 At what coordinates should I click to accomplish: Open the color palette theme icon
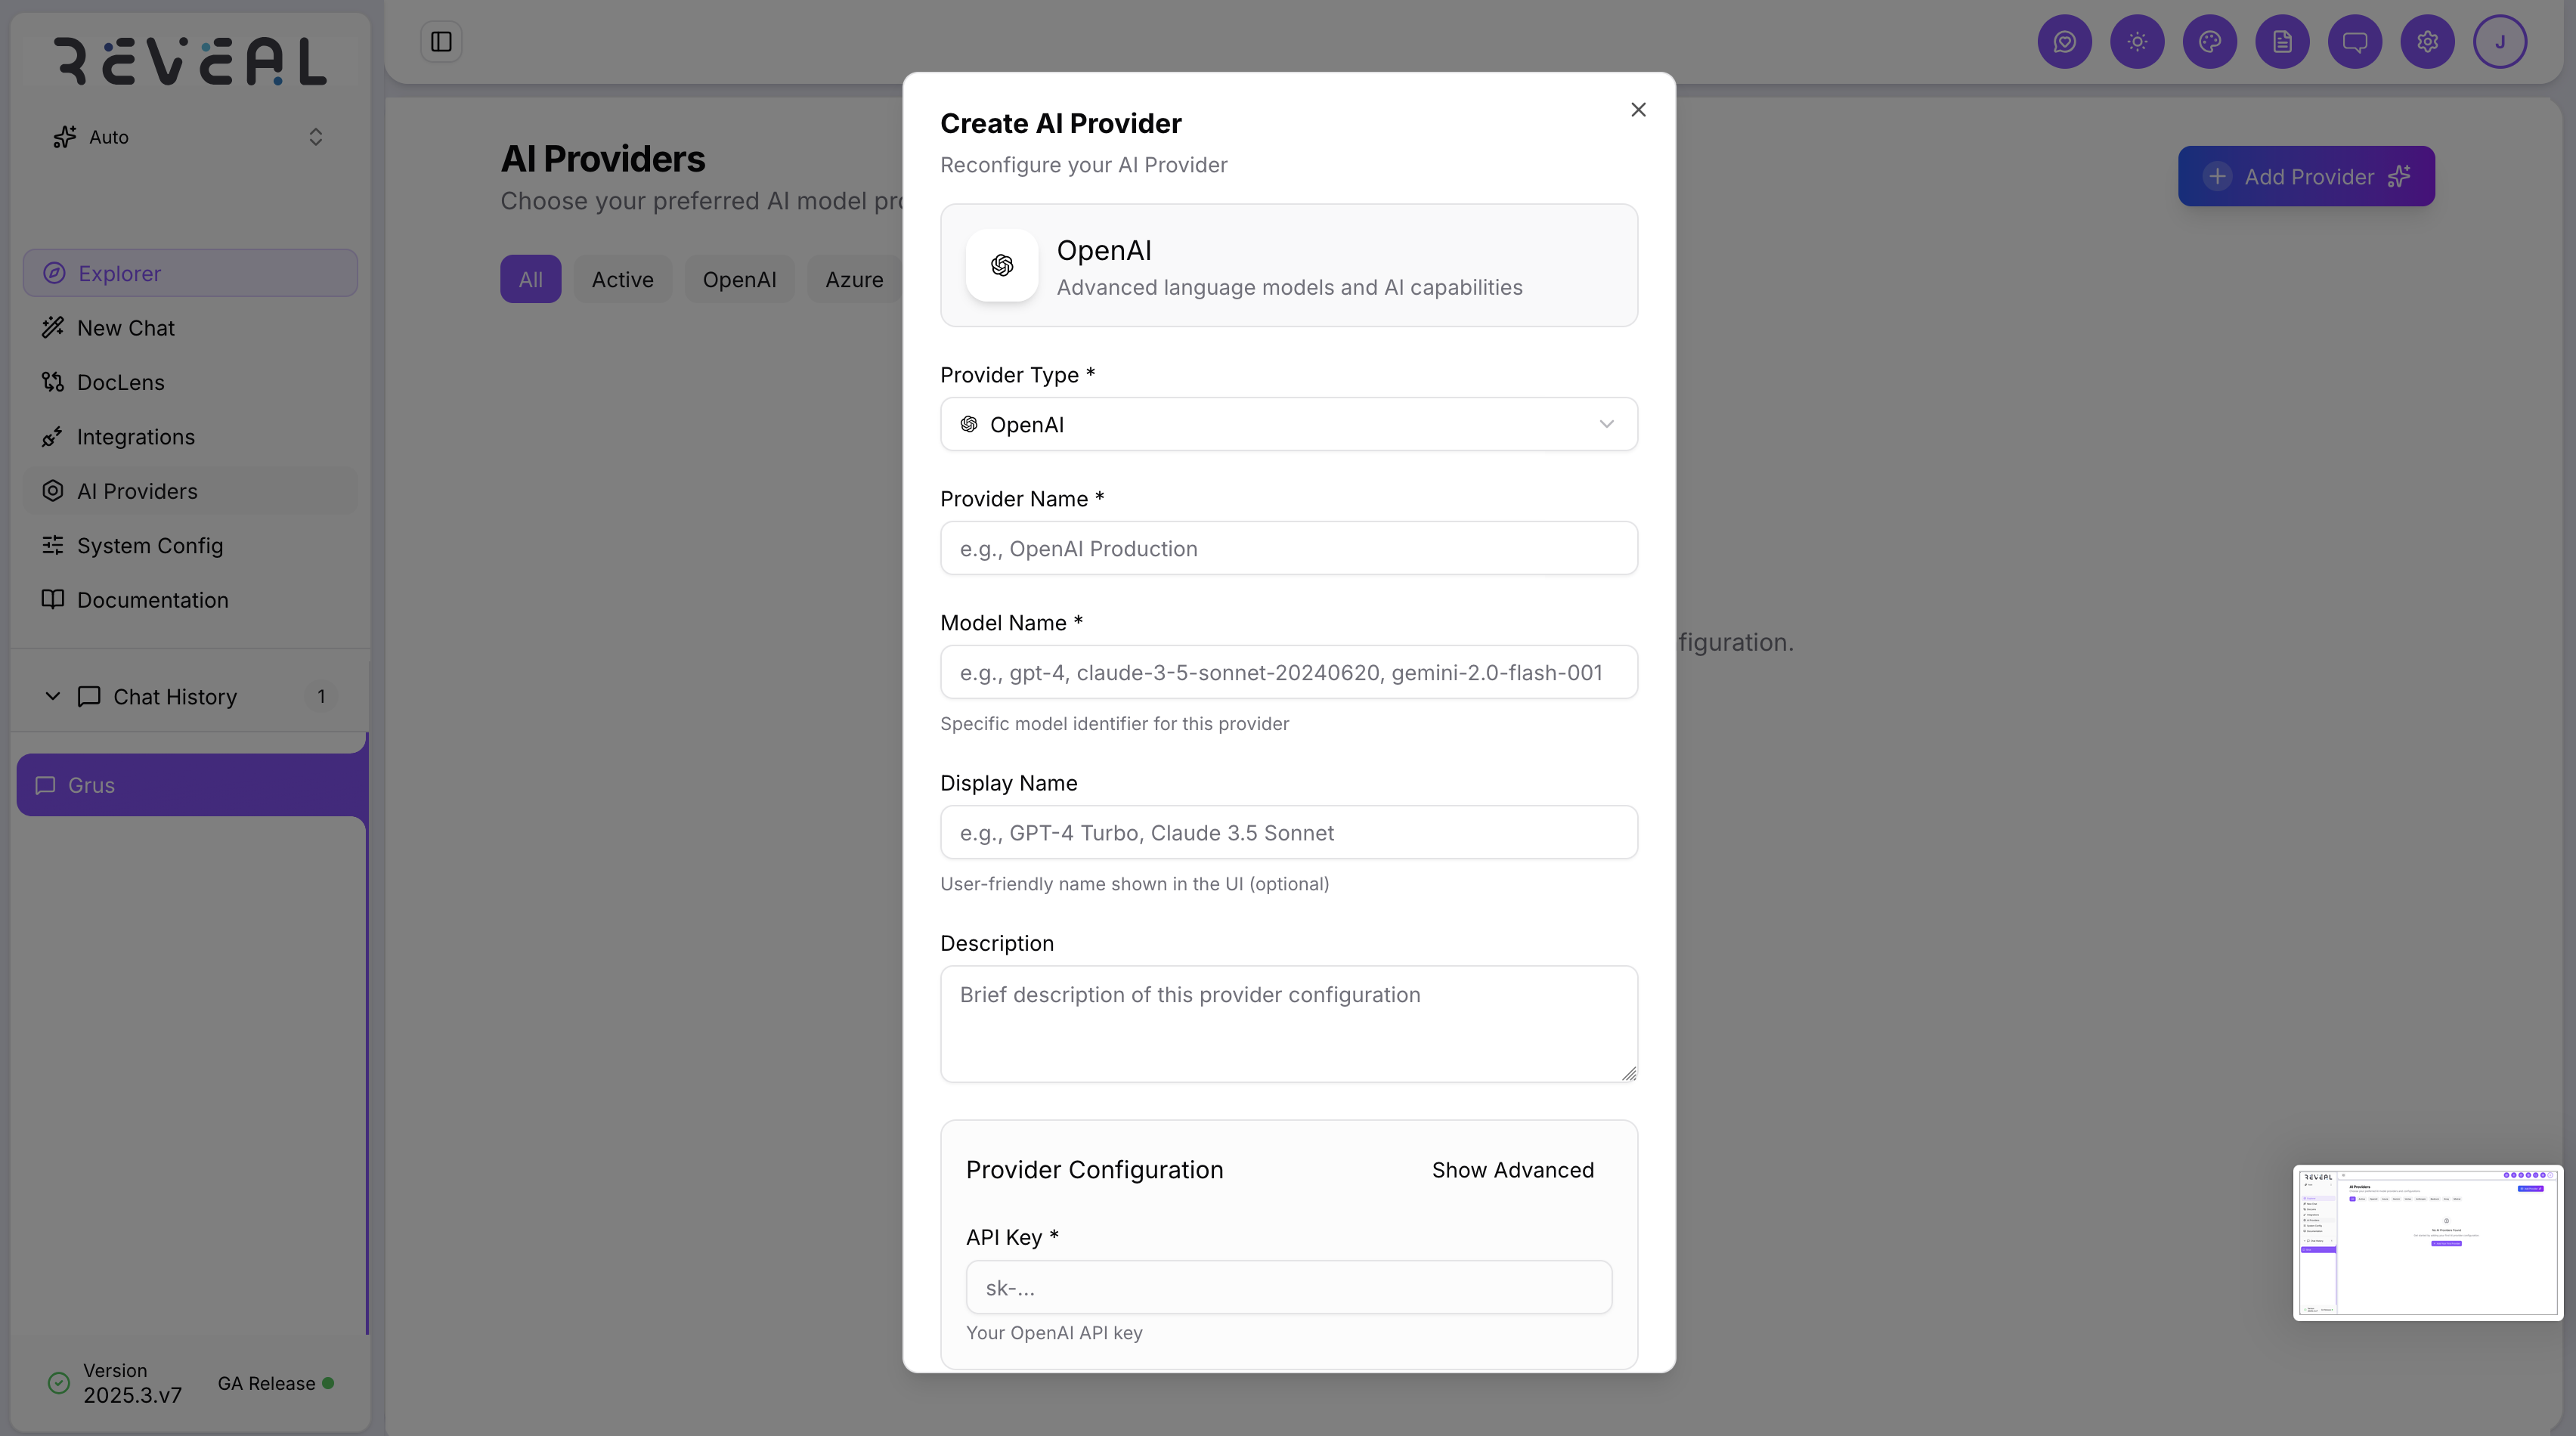tap(2210, 42)
